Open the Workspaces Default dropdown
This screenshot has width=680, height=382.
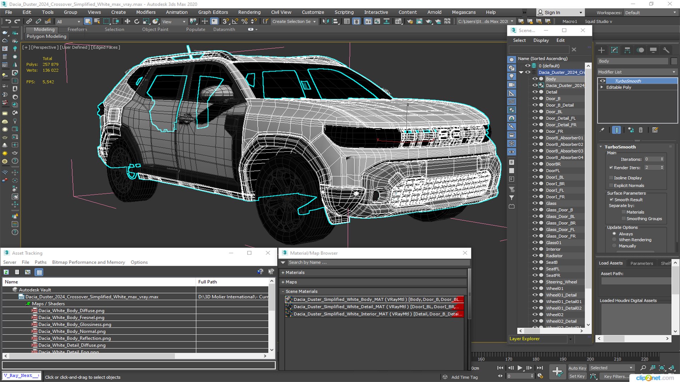tap(651, 13)
